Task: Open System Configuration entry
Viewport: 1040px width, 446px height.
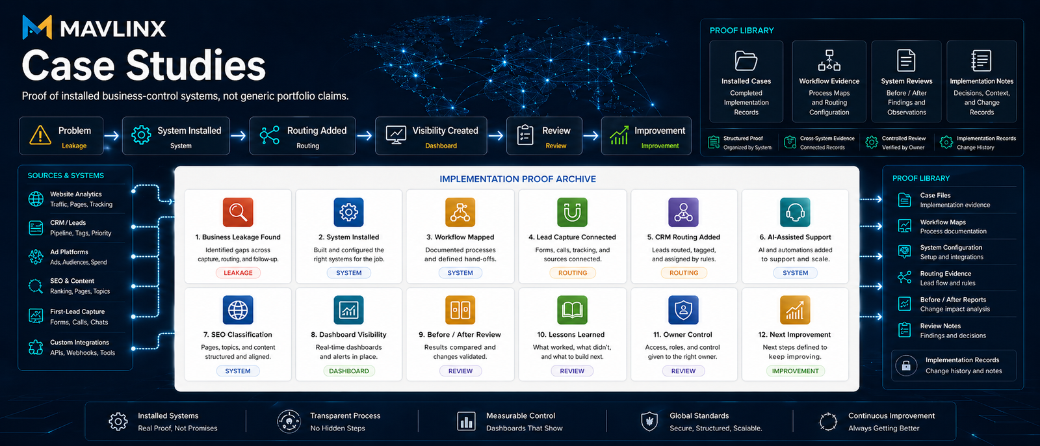Action: (953, 252)
